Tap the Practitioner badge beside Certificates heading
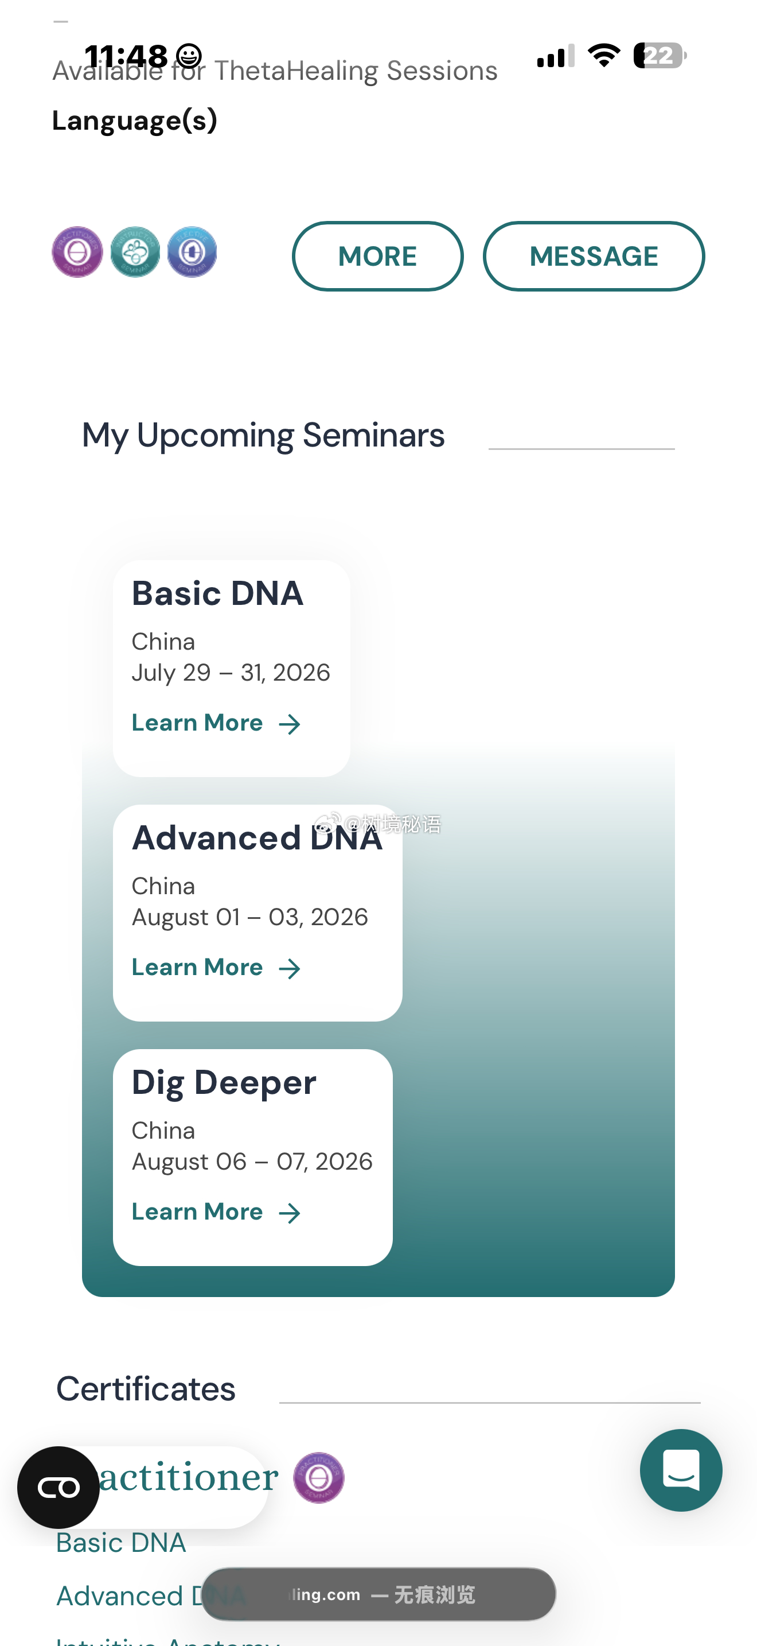Image resolution: width=757 pixels, height=1646 pixels. coord(318,1477)
